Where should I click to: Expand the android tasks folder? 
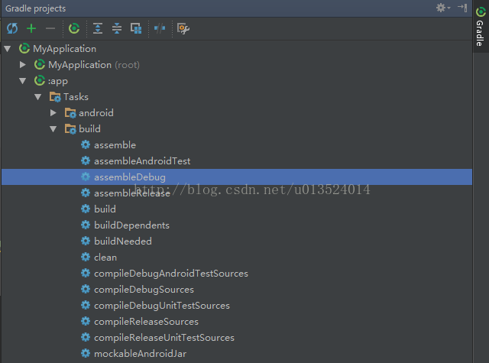[x=53, y=113]
